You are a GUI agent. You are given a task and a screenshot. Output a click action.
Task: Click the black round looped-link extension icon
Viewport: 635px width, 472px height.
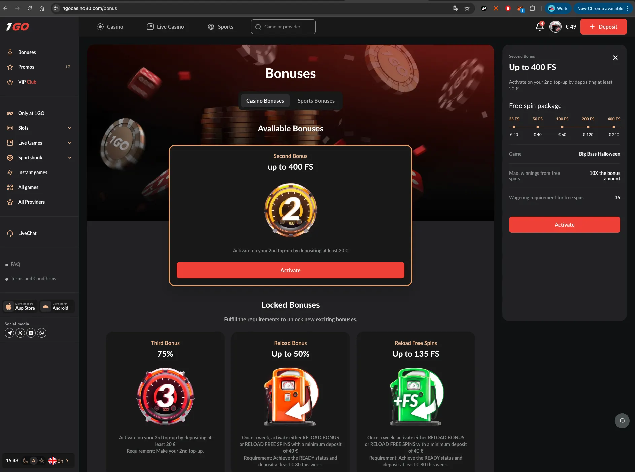coord(484,8)
